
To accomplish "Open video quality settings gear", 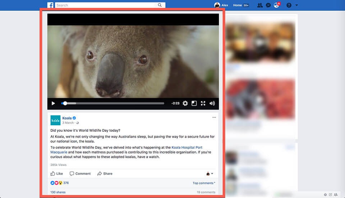I will [185, 103].
